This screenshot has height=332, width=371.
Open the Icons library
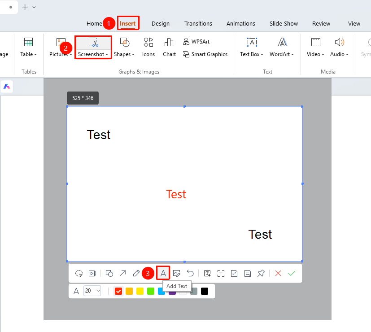point(148,47)
